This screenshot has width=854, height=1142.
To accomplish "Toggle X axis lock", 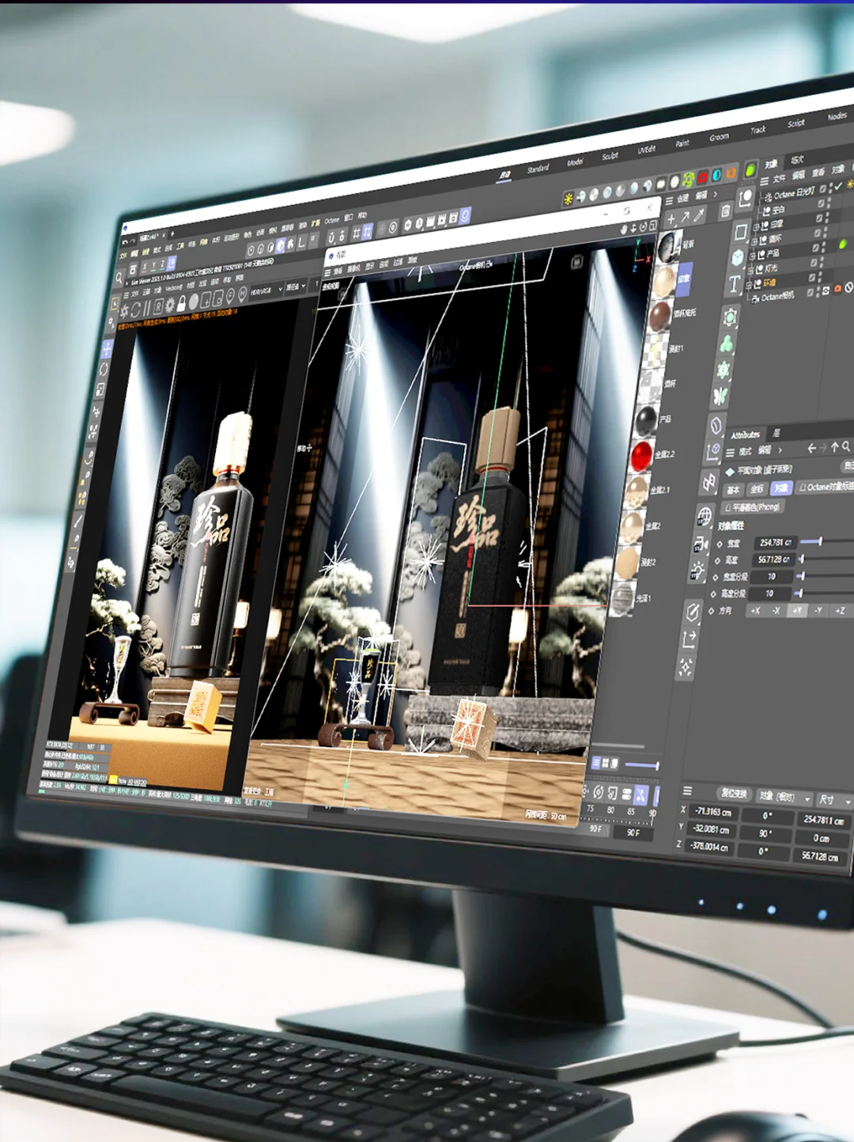I will (145, 266).
